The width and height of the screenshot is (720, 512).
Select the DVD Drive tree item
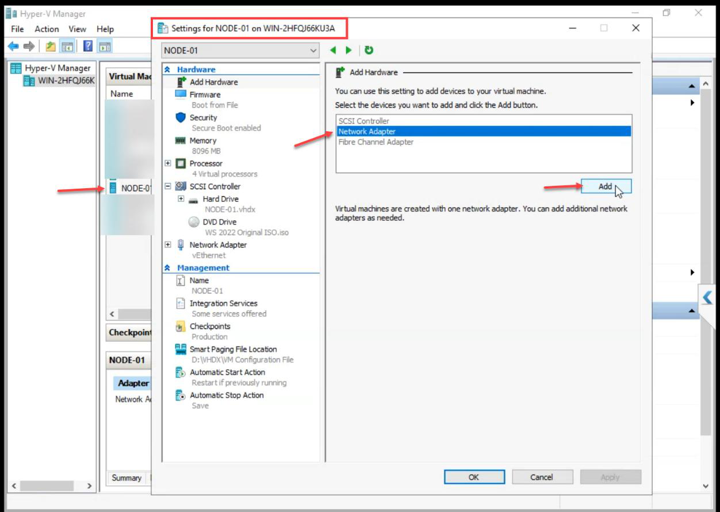tap(219, 222)
